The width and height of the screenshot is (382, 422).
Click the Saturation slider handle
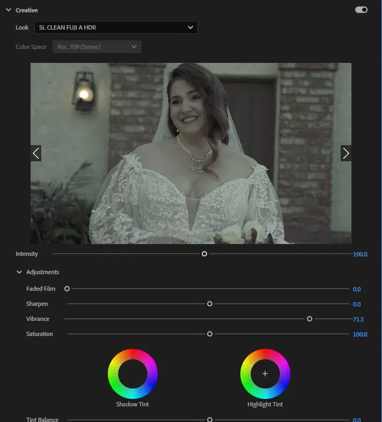210,334
